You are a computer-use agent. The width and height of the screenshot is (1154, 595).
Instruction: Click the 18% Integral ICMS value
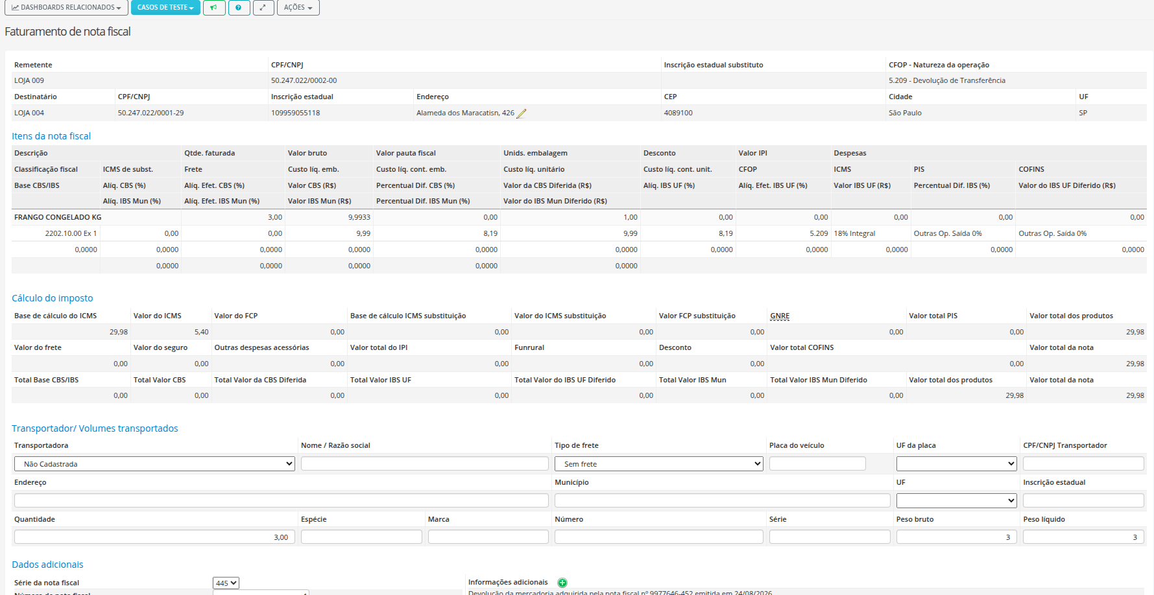pos(854,234)
